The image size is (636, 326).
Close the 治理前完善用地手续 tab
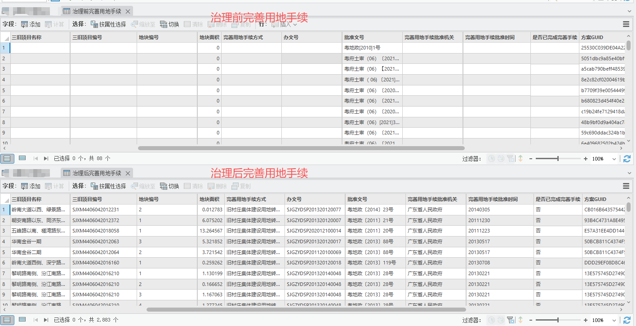[x=128, y=11]
